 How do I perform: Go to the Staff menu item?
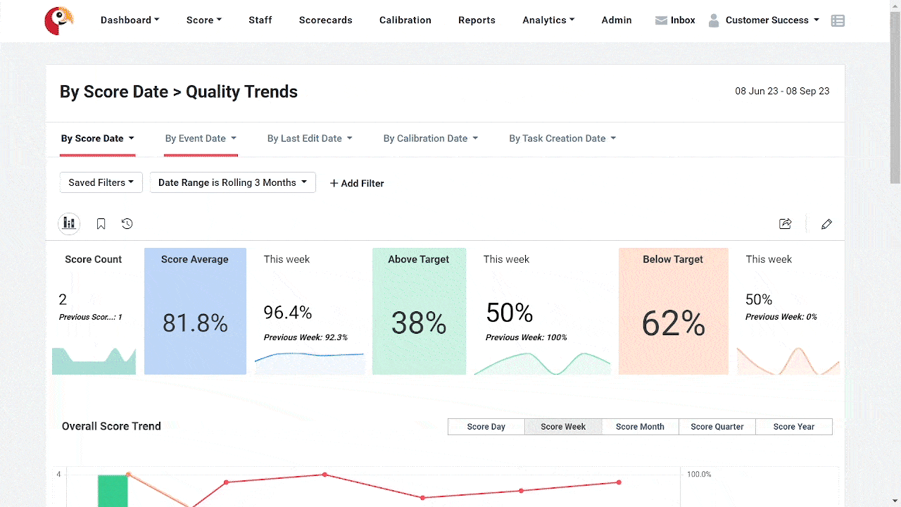(x=260, y=20)
